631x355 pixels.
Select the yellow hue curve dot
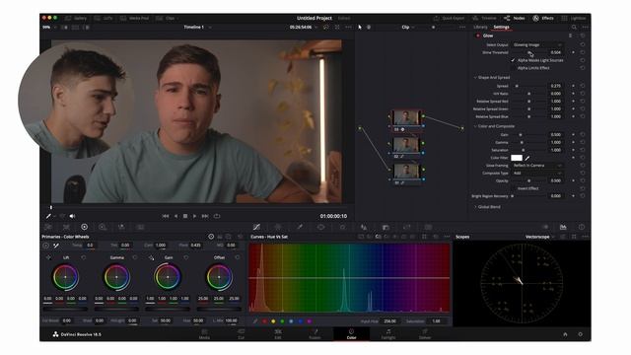[x=273, y=321]
